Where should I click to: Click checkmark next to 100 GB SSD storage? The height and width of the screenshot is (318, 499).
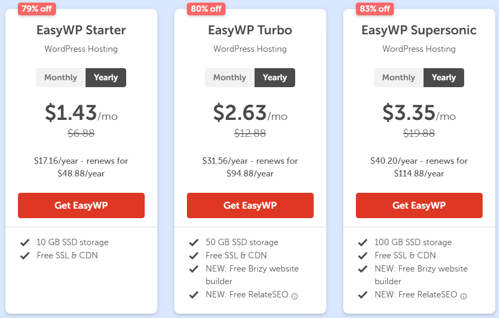click(362, 242)
